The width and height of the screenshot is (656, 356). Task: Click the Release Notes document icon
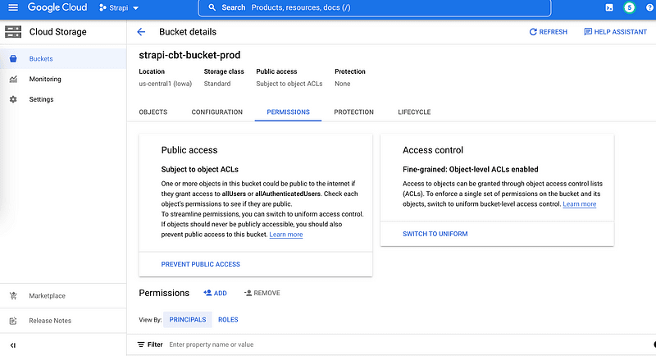click(13, 321)
